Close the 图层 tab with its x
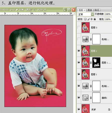This screenshot has width=112, height=113. coord(84,10)
